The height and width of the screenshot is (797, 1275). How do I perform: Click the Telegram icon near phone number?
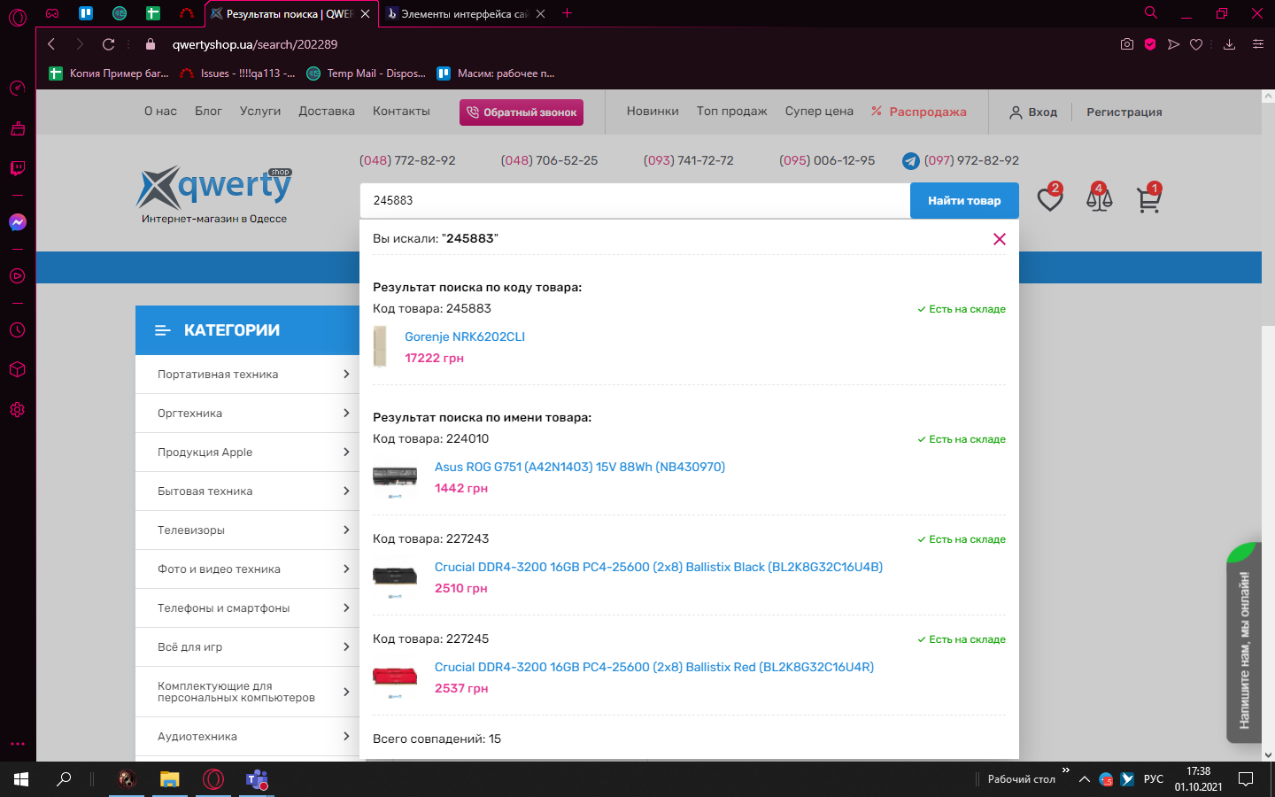pos(910,161)
